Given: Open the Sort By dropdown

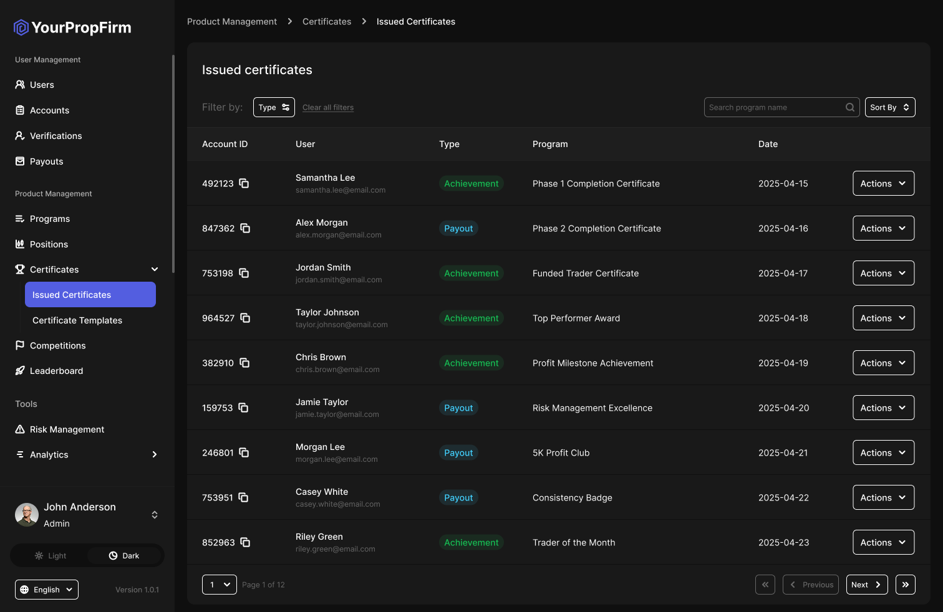Looking at the screenshot, I should pos(889,107).
